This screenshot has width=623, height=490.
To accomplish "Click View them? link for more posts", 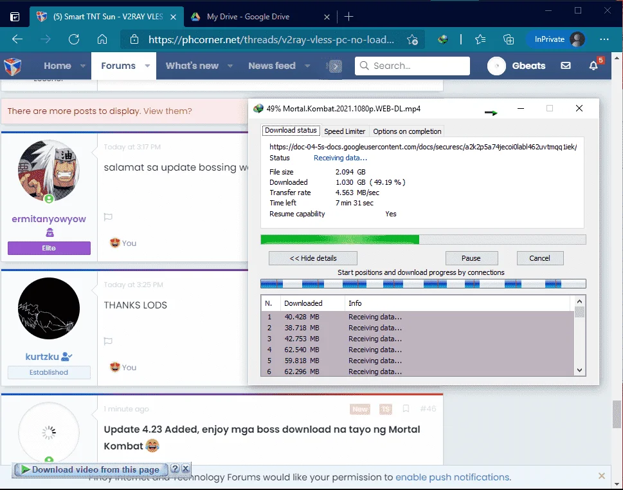I will coord(167,111).
